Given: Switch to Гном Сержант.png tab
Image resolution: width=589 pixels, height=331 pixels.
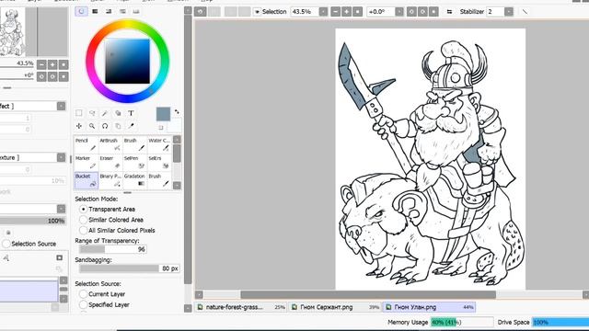Looking at the screenshot, I should [335, 307].
